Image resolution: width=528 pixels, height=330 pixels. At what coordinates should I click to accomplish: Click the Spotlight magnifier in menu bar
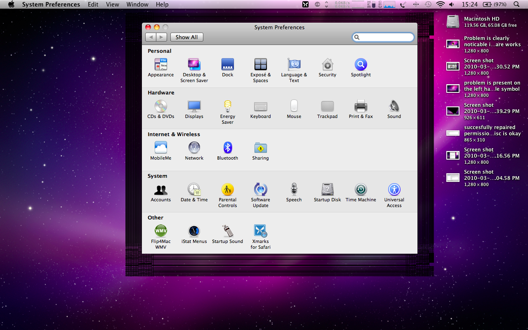pos(517,5)
